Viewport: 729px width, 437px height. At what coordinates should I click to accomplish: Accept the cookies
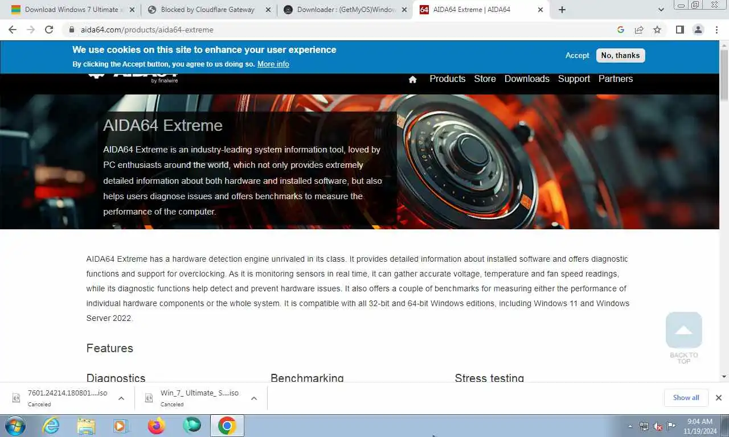[x=577, y=55]
